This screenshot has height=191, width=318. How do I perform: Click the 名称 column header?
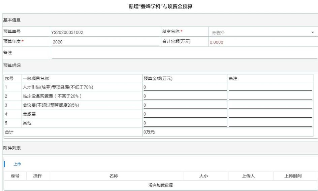pos(116,176)
